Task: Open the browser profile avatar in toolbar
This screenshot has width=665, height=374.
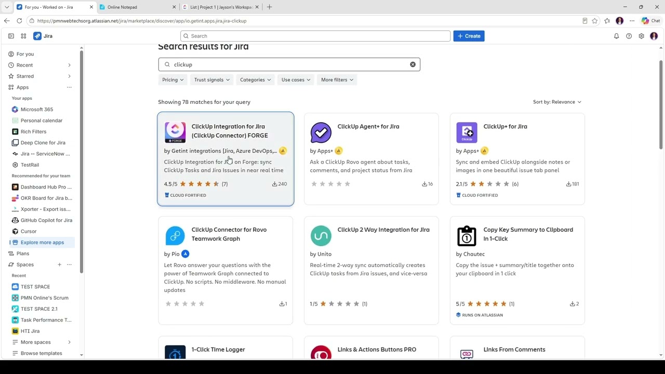Action: tap(619, 21)
